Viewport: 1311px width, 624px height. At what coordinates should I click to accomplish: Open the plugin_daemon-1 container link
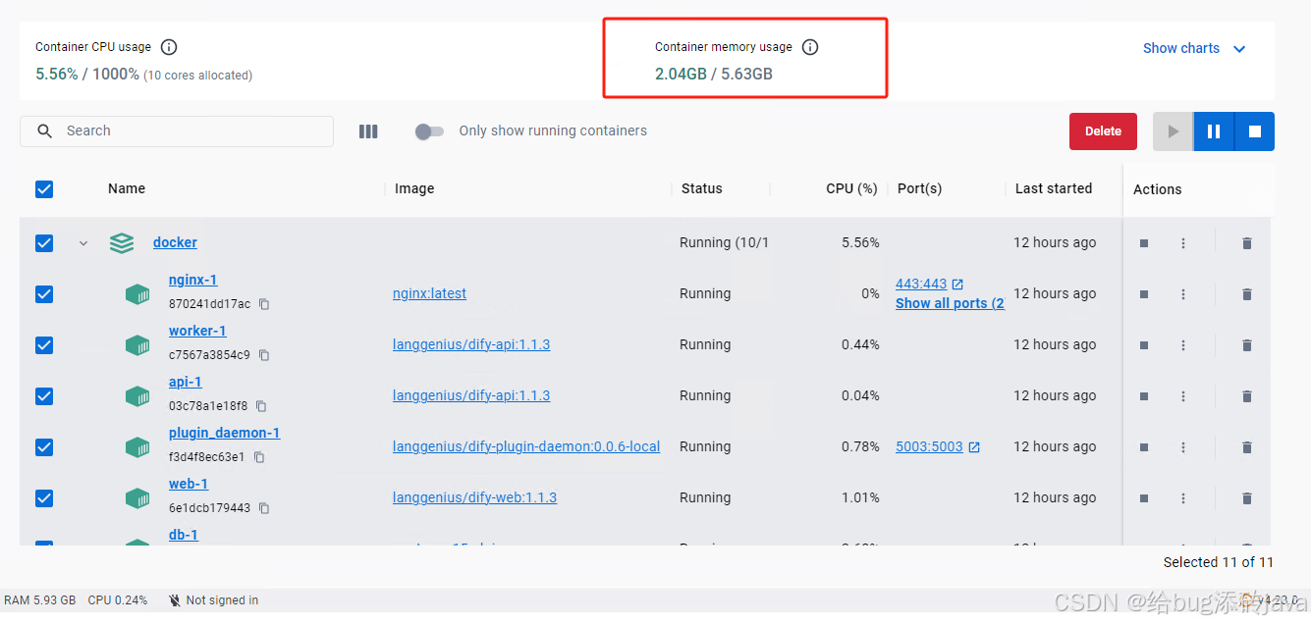click(224, 433)
